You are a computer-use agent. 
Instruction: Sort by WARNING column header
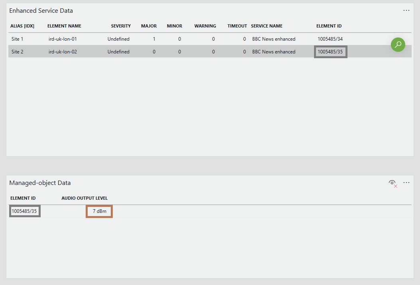205,26
